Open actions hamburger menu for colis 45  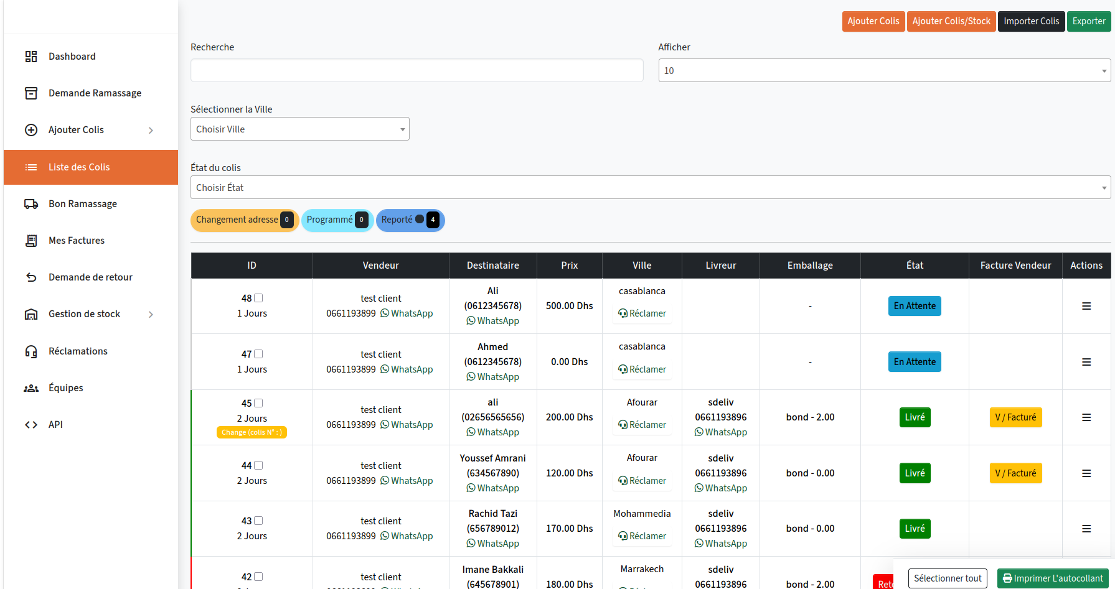click(1086, 417)
